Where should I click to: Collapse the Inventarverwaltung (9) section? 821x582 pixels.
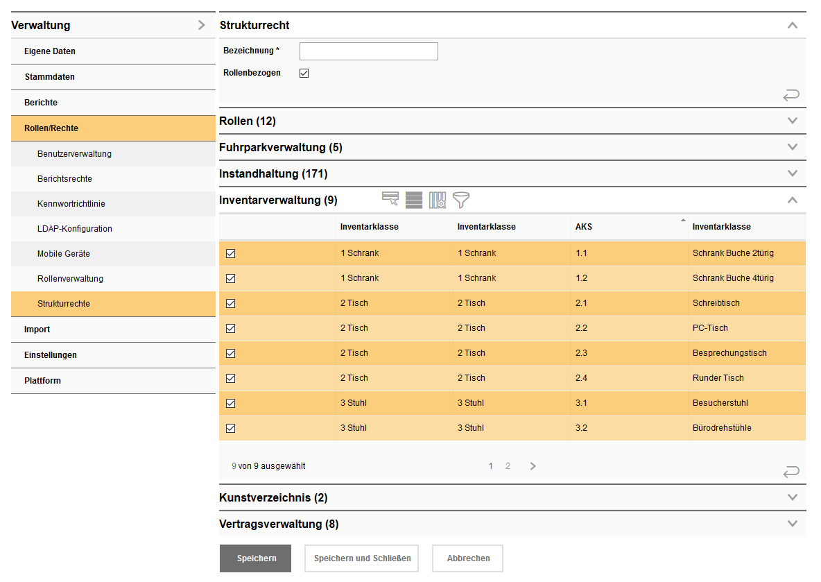[792, 200]
